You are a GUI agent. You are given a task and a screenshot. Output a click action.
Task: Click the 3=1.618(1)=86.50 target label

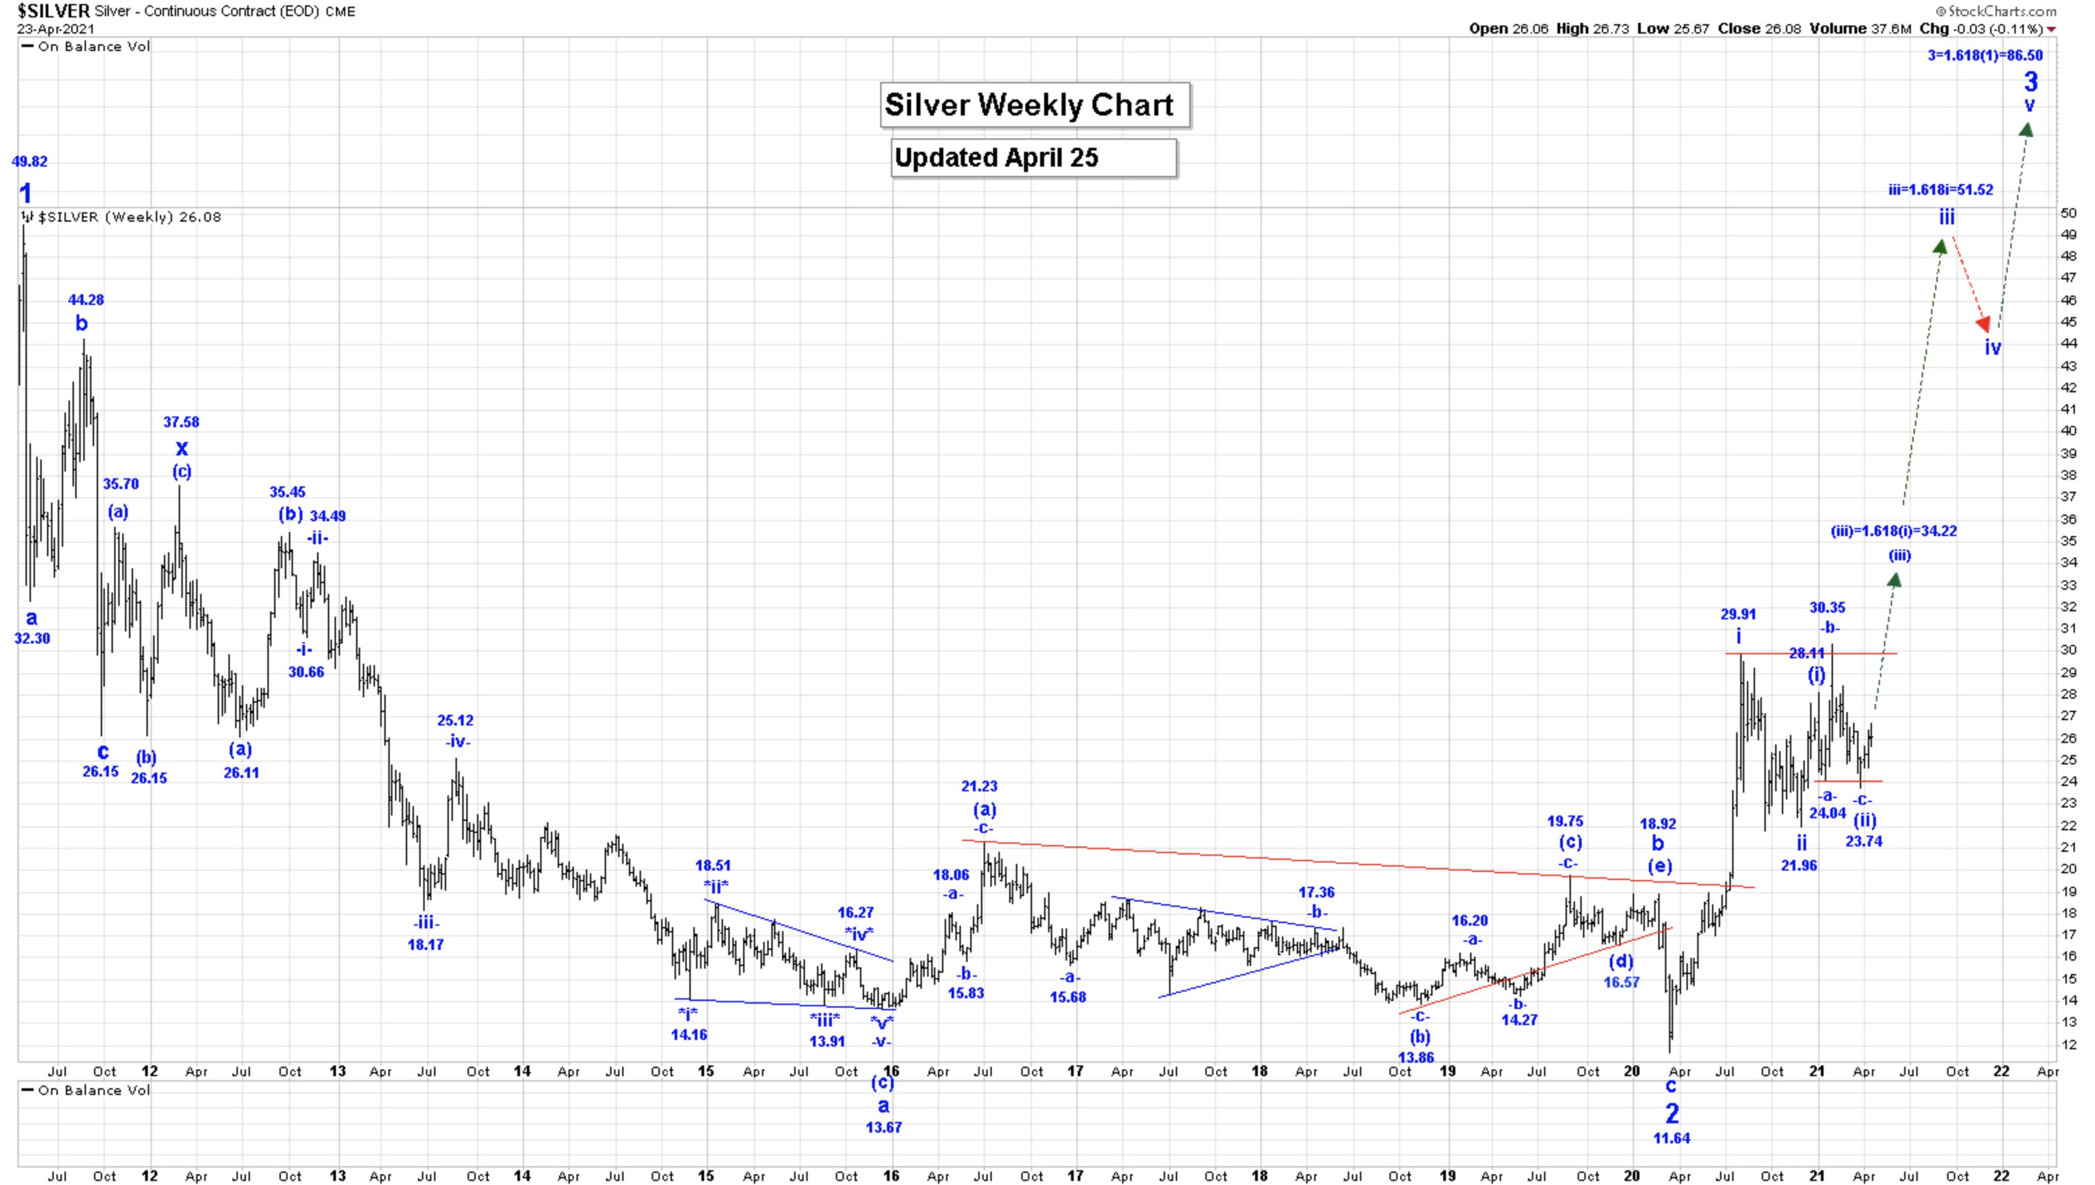click(1985, 55)
